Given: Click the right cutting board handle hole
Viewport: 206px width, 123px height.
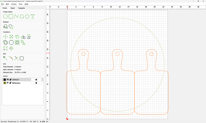Looking at the screenshot, I should [x=151, y=54].
